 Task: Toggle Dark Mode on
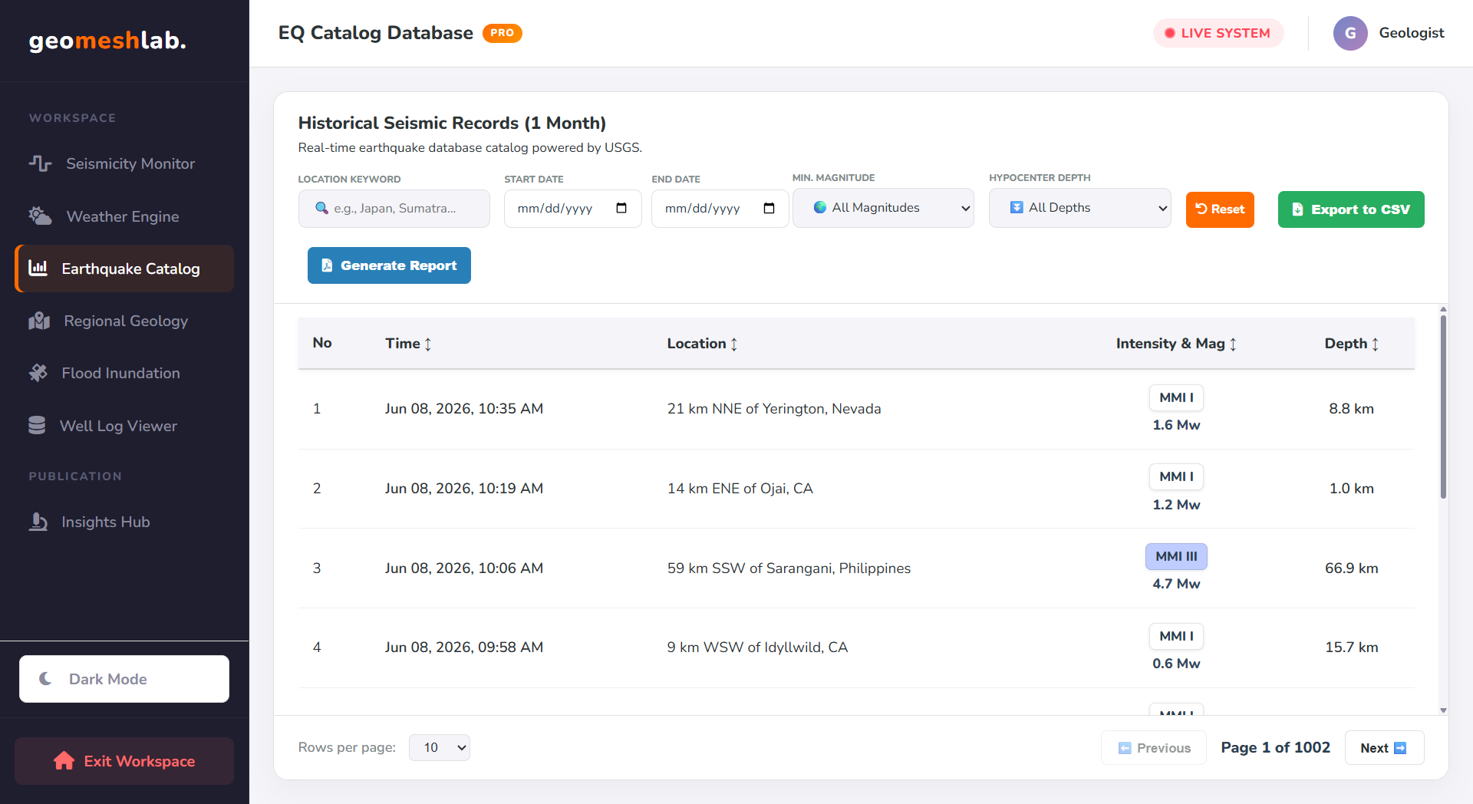point(124,679)
